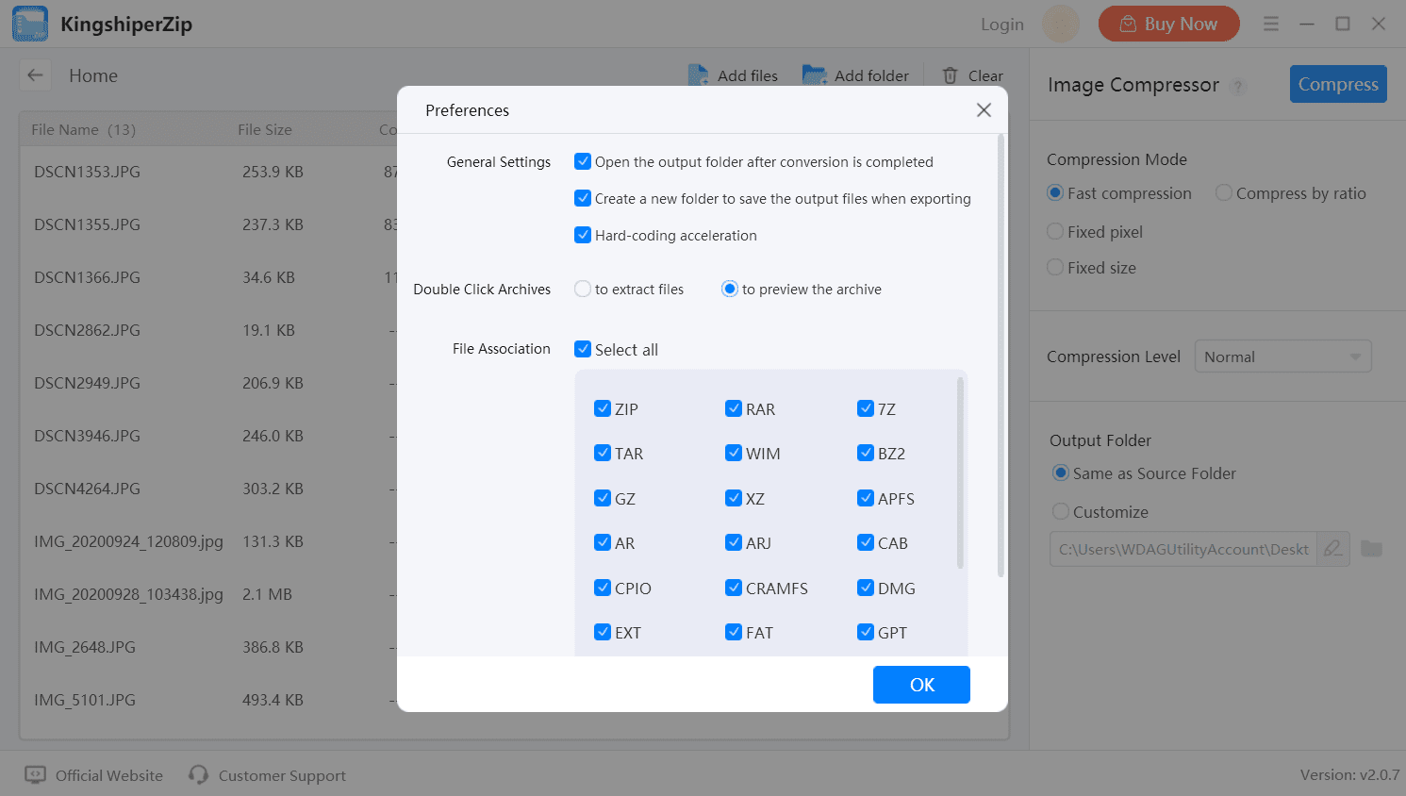Screen dimensions: 1406x796
Task: Click the Add folder icon
Action: [814, 75]
